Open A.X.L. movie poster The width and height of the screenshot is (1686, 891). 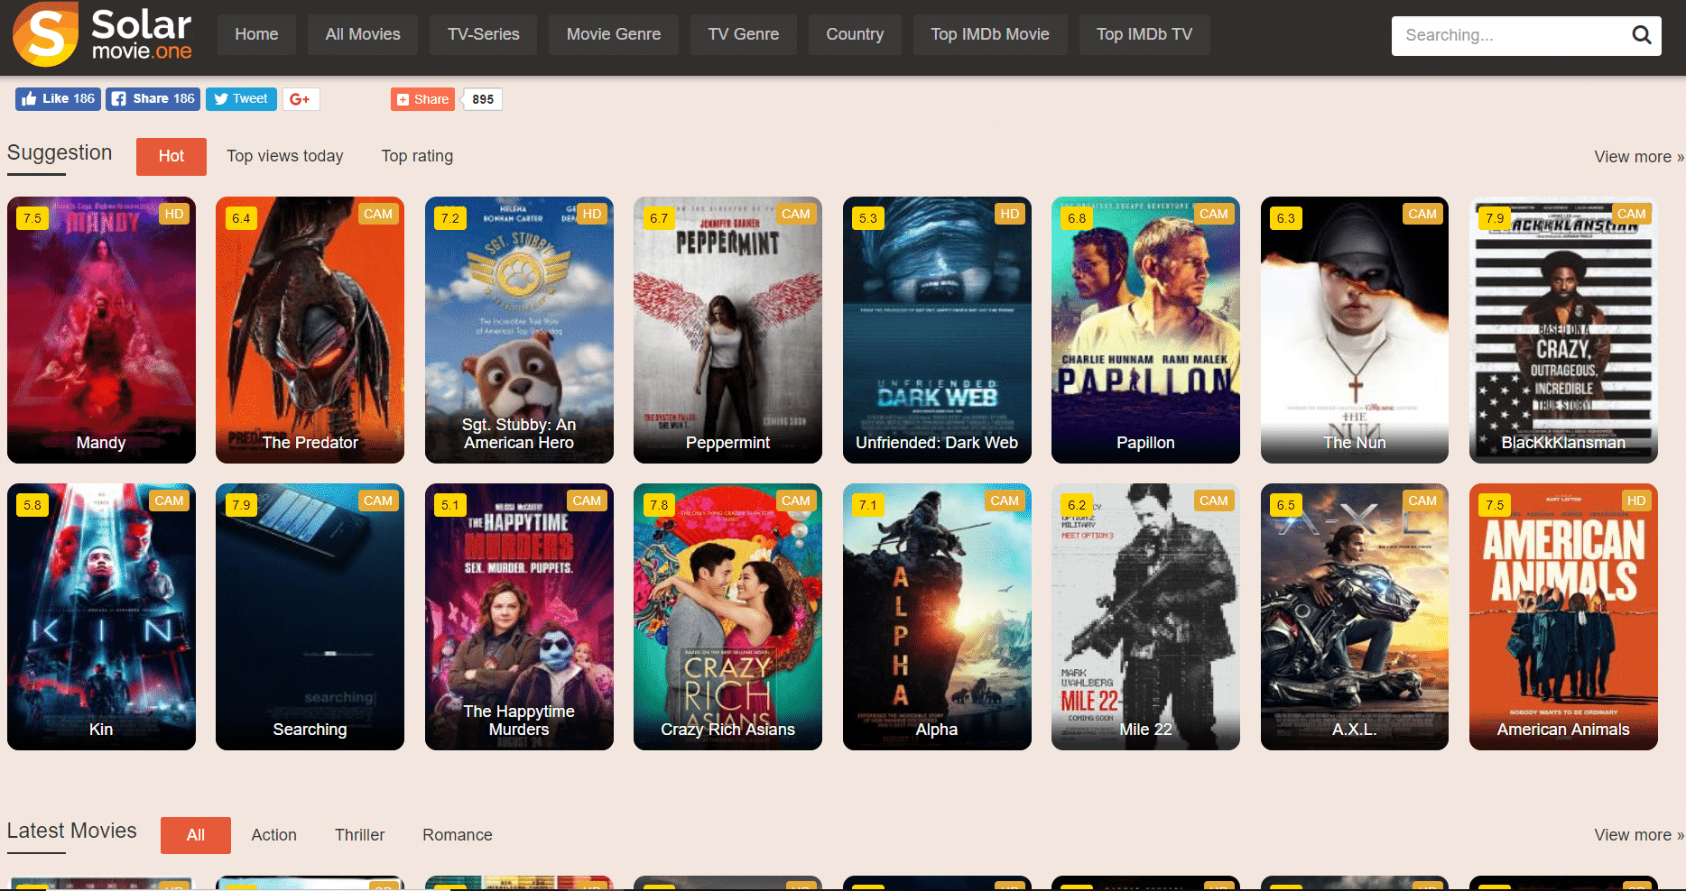click(1355, 617)
